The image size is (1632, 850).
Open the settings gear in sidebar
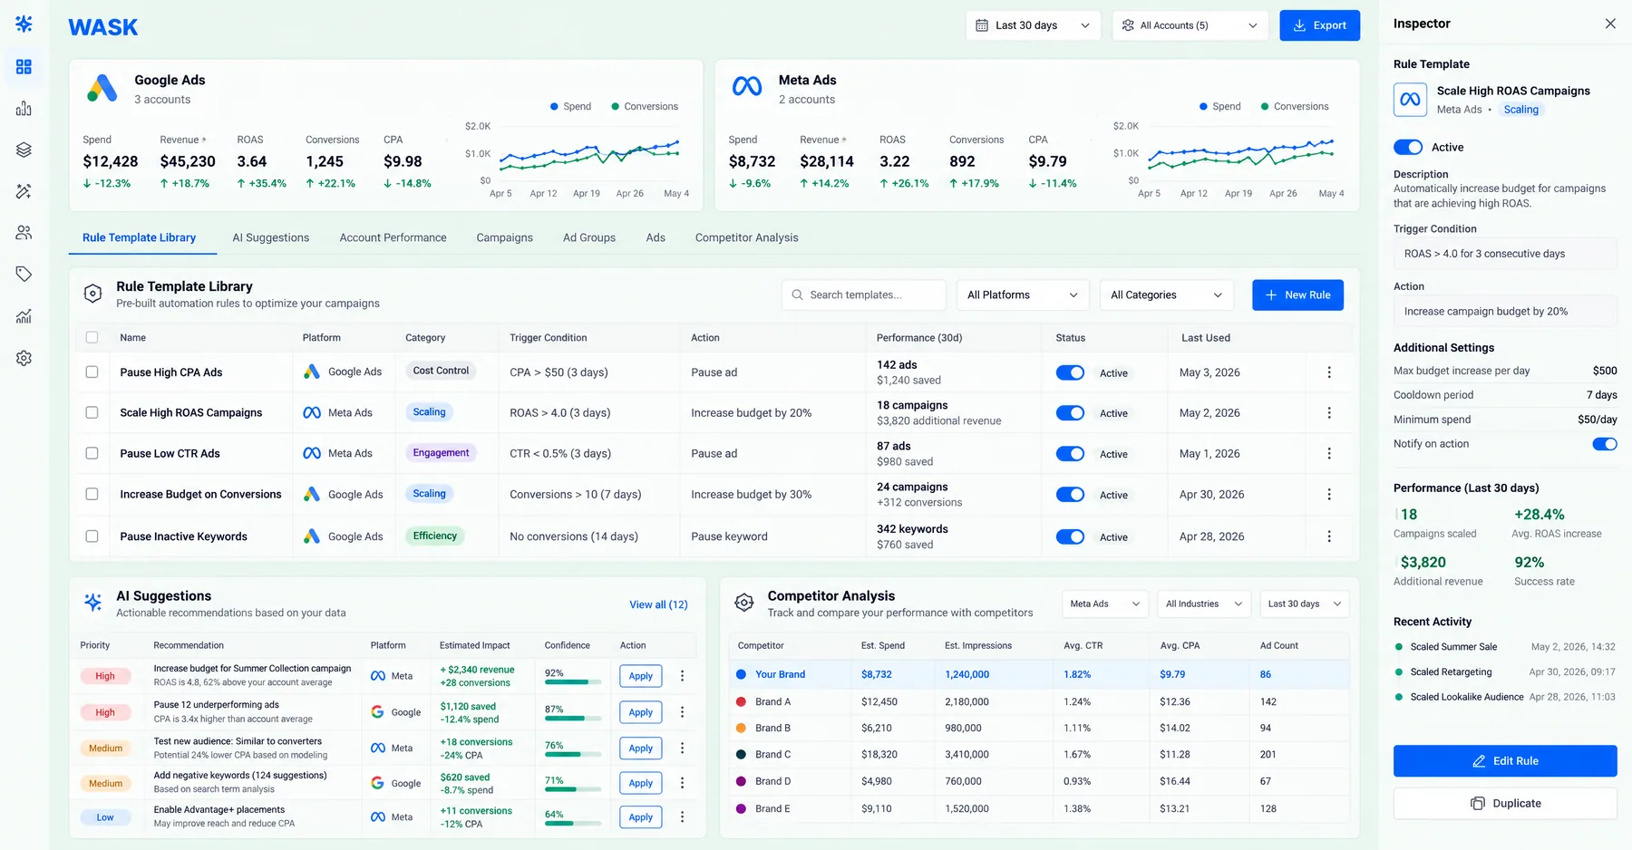[x=24, y=358]
